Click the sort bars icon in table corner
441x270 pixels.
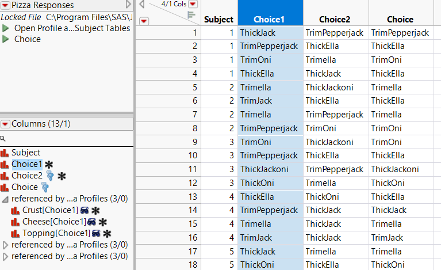[191, 16]
